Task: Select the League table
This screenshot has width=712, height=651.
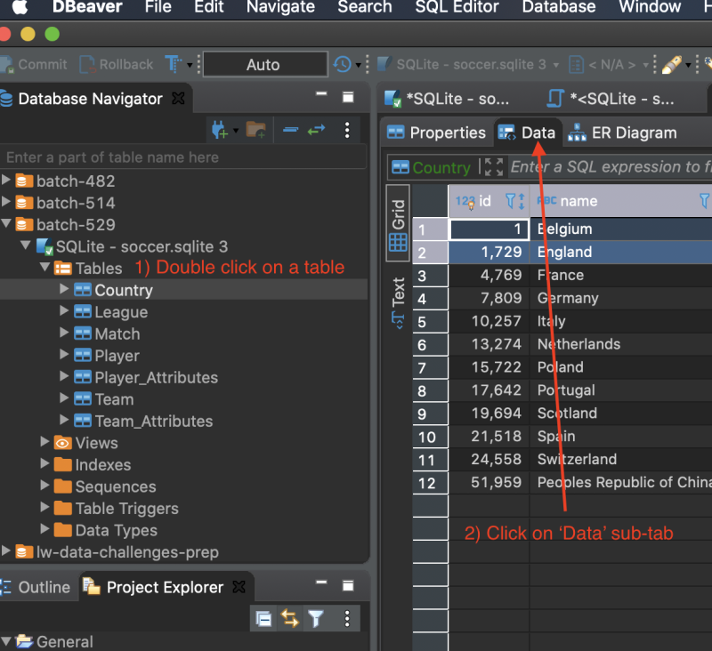Action: tap(121, 311)
